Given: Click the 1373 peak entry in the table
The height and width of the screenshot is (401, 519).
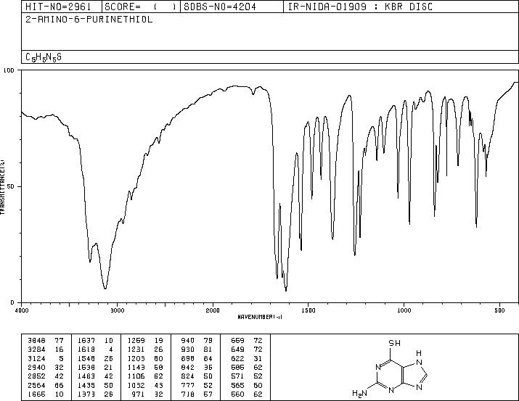Looking at the screenshot, I should [95, 394].
